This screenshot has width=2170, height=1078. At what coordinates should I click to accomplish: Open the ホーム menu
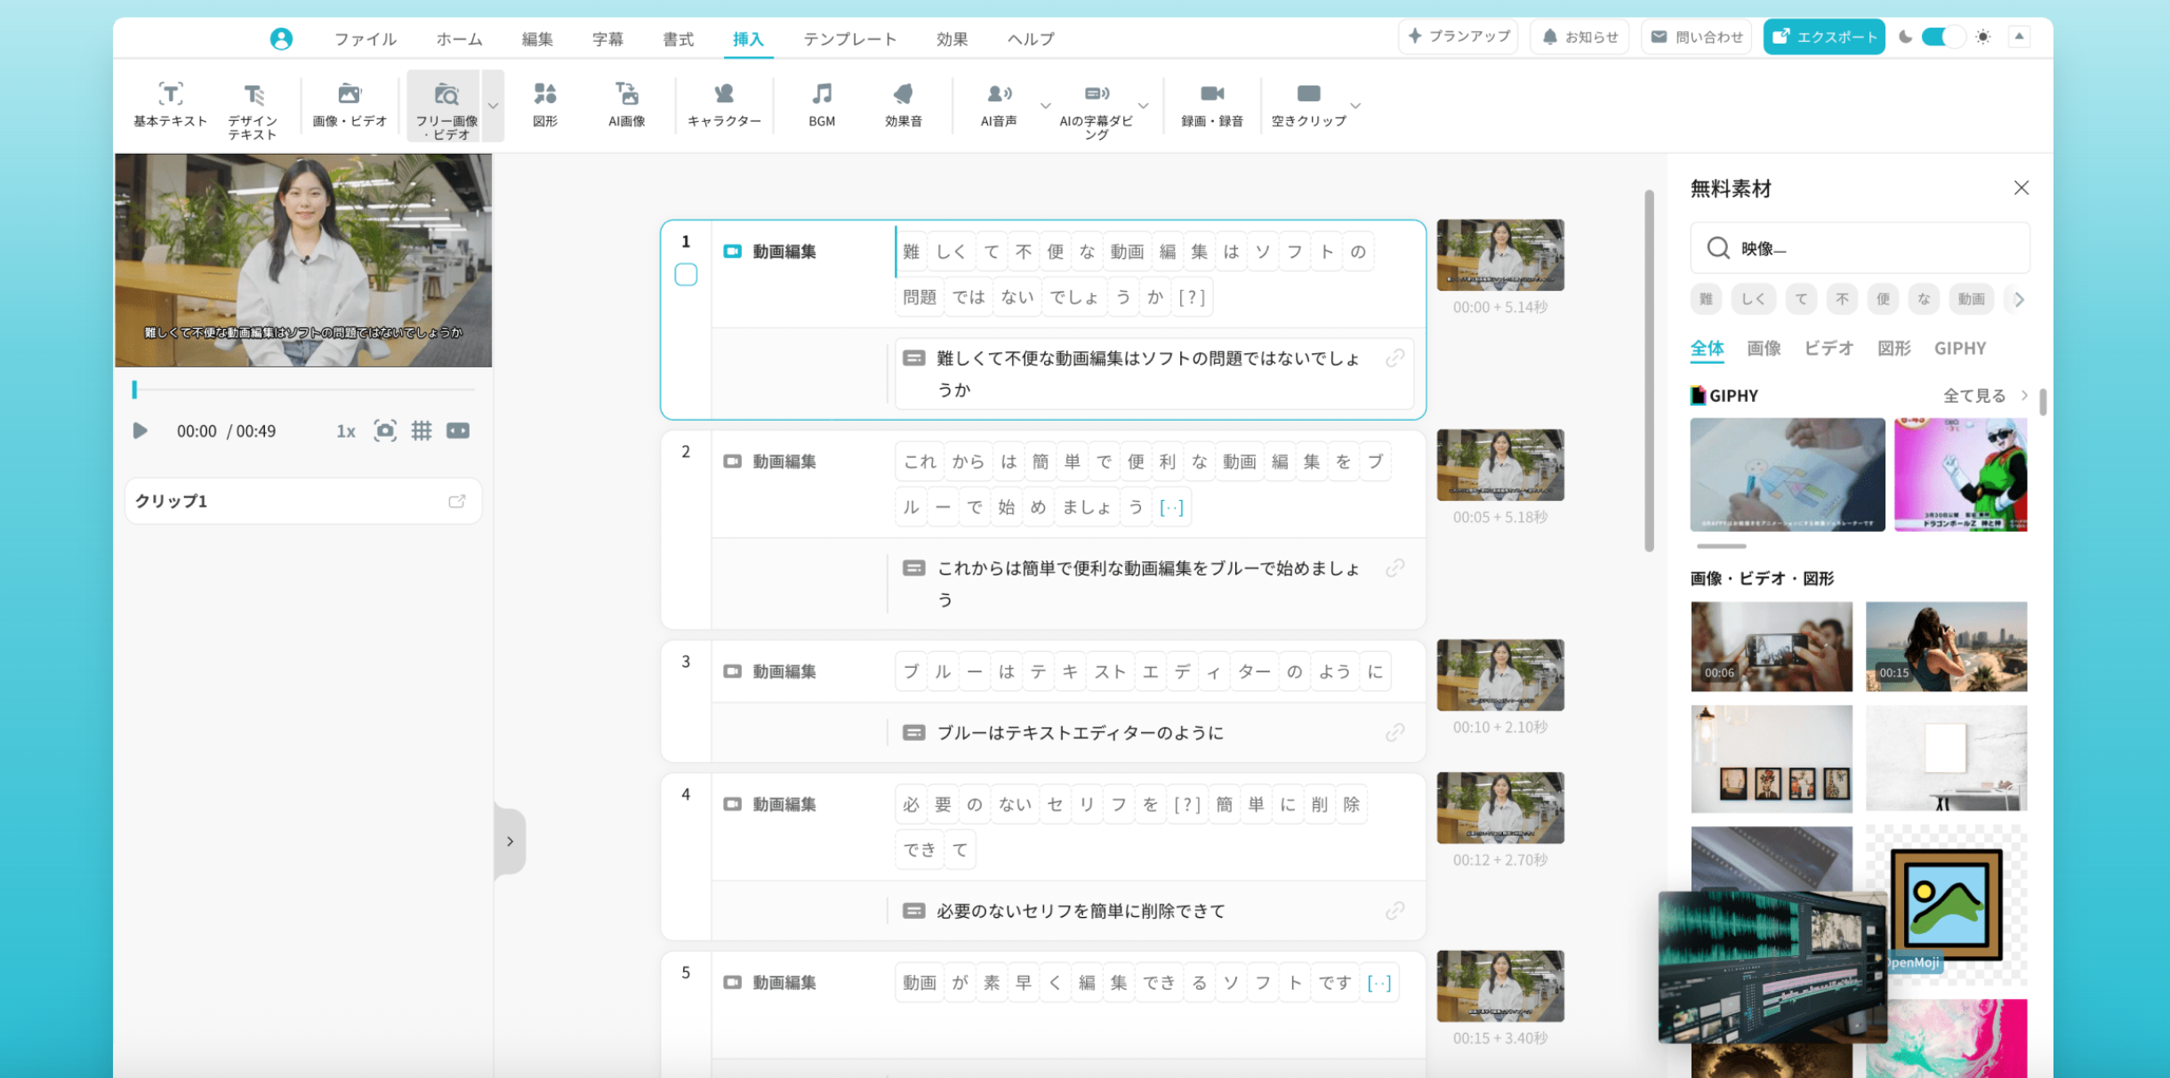[x=459, y=38]
